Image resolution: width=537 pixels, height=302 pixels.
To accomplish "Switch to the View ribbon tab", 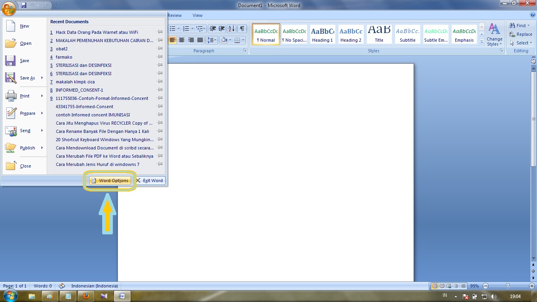I will tap(197, 15).
